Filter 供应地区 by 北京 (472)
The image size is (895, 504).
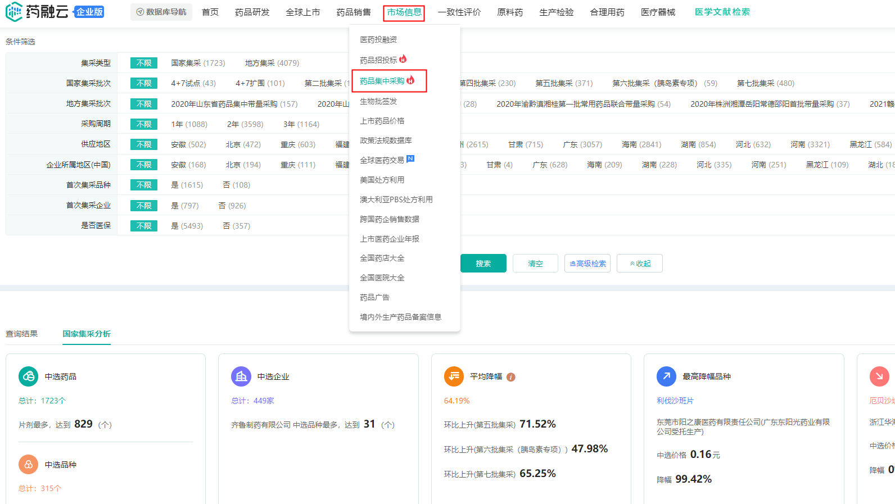[x=243, y=144]
